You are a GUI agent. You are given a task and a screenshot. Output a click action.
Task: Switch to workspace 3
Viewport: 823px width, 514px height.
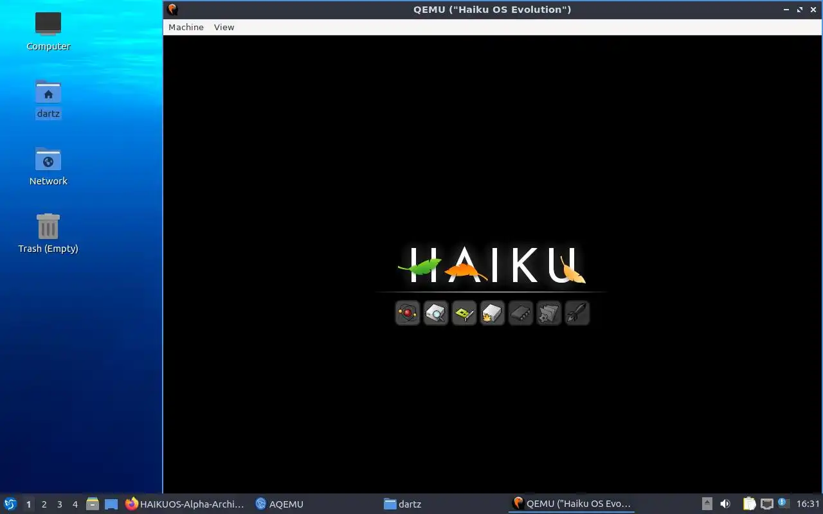tap(59, 504)
